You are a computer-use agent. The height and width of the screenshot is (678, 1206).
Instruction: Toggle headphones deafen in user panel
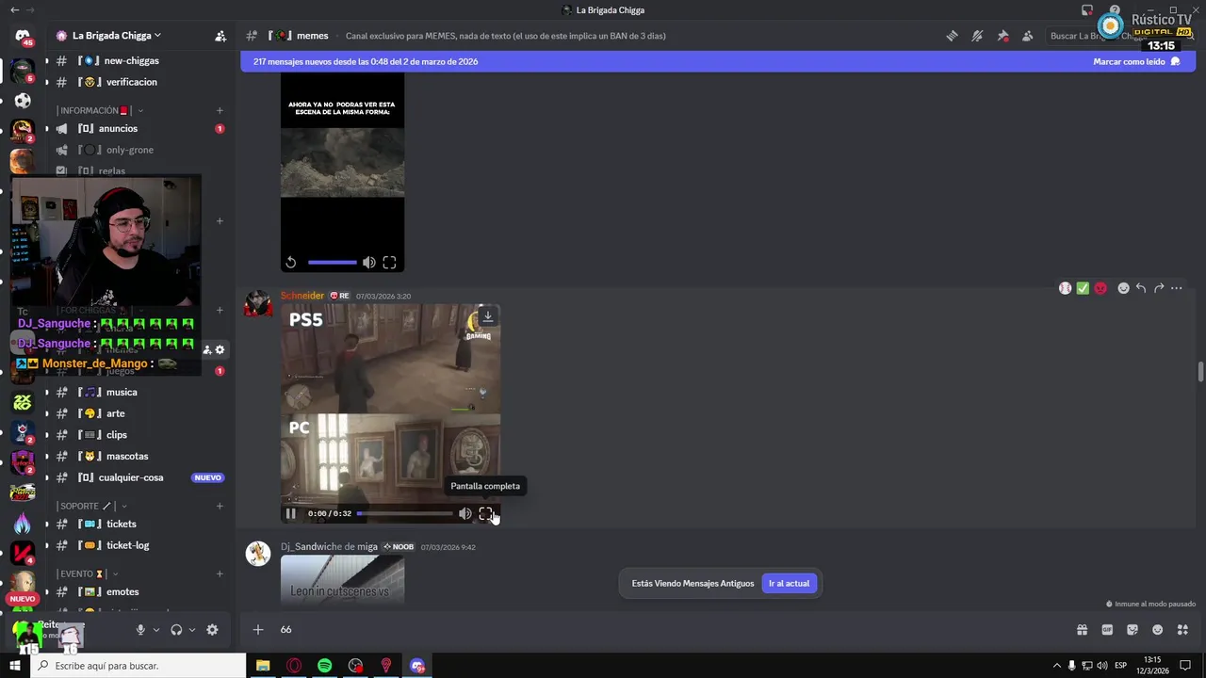tap(176, 630)
